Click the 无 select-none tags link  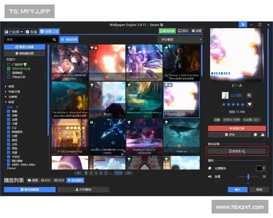pyautogui.click(x=17, y=107)
